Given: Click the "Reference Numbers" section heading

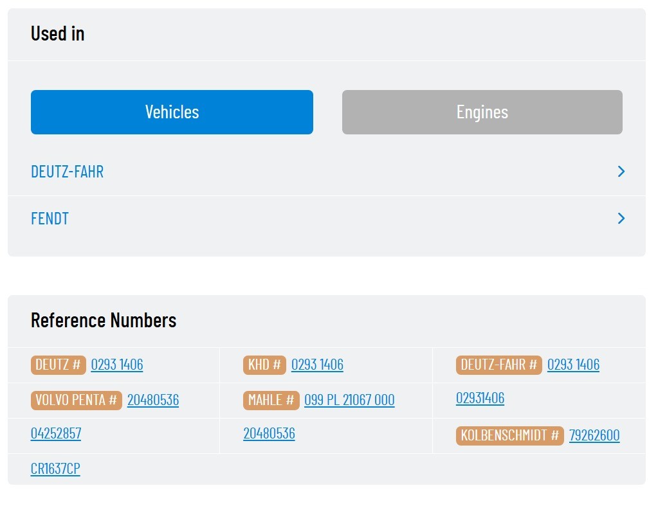Looking at the screenshot, I should pos(104,320).
